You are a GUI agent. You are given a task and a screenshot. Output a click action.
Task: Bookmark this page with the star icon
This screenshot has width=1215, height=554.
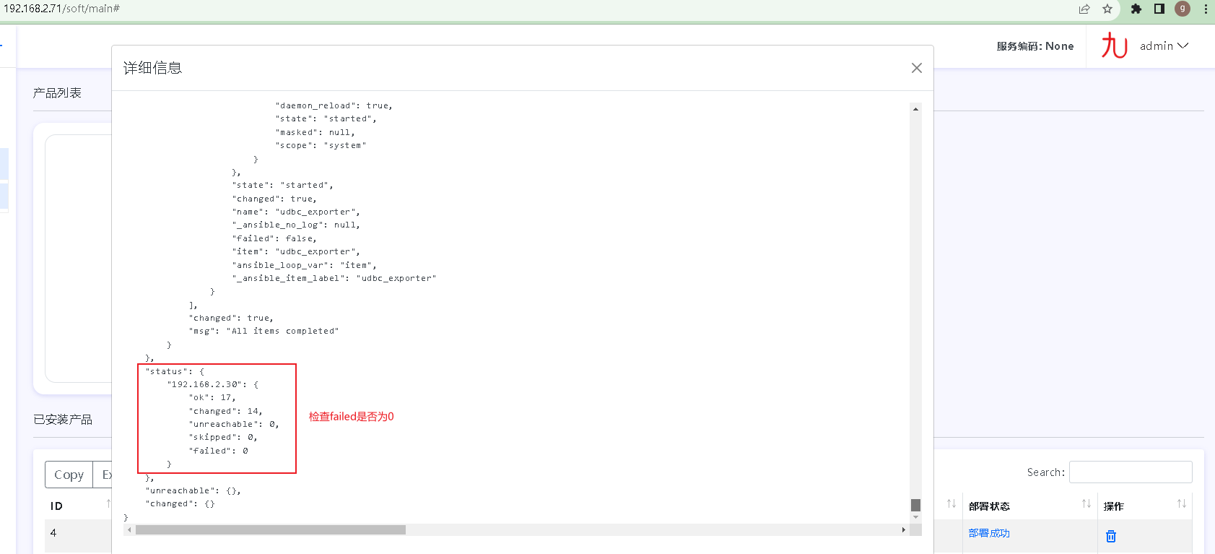click(1107, 9)
